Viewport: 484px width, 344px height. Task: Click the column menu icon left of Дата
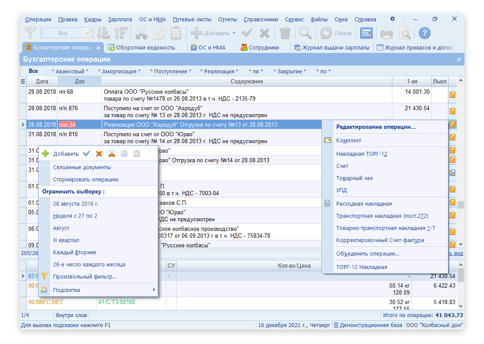click(23, 82)
